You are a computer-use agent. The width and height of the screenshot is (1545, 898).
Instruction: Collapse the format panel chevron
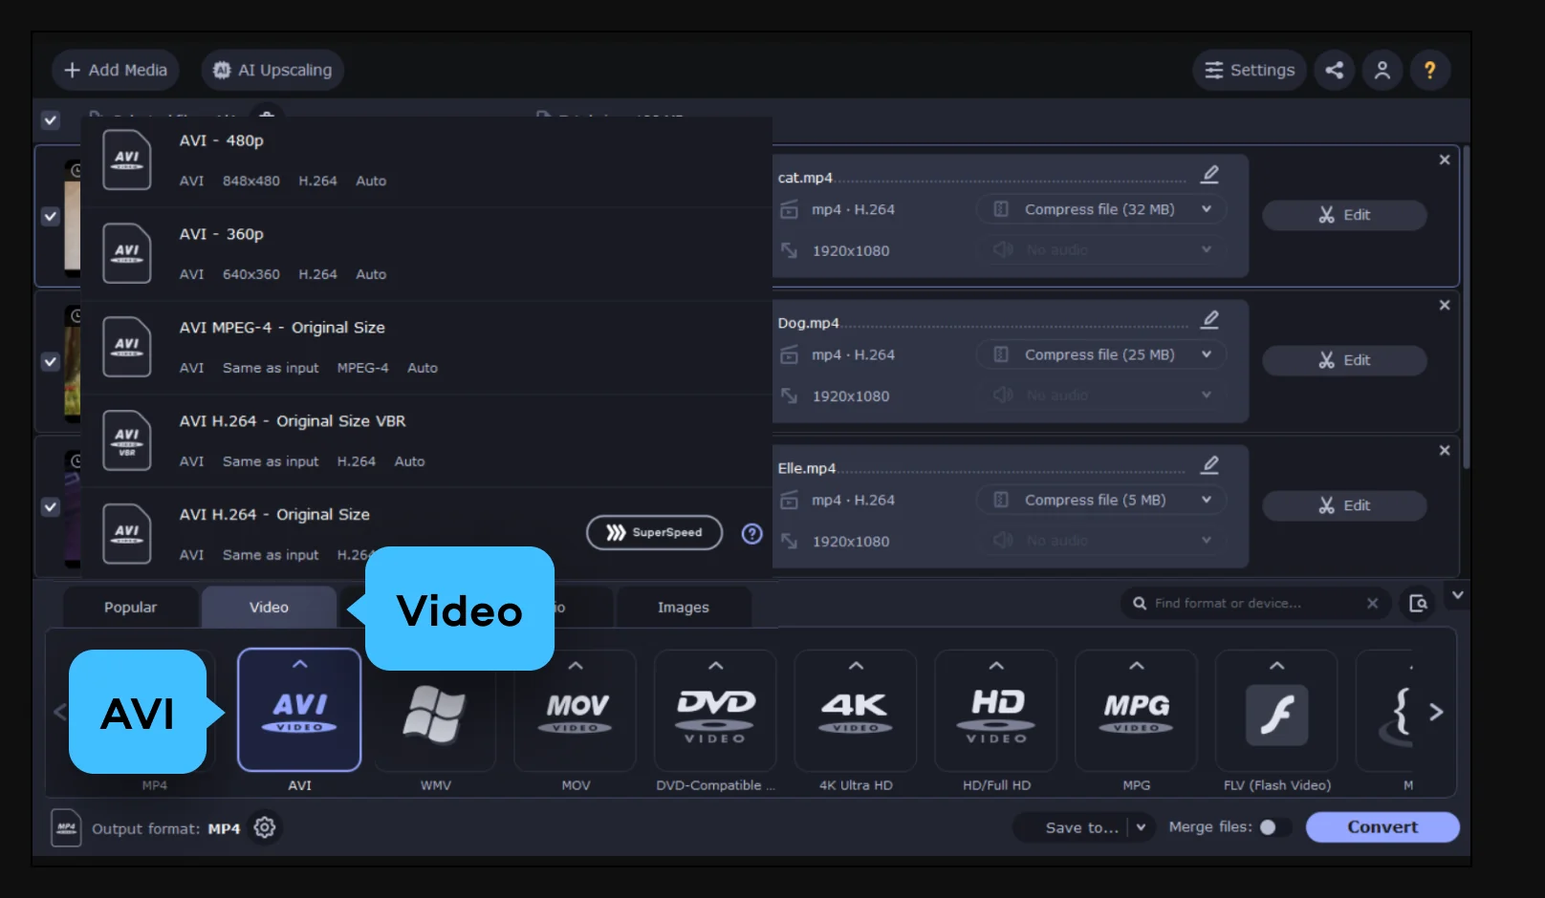(1457, 595)
